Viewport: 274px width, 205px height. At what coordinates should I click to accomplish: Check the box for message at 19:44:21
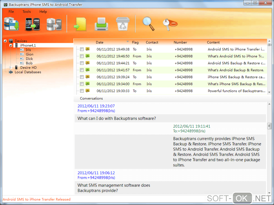click(x=82, y=63)
